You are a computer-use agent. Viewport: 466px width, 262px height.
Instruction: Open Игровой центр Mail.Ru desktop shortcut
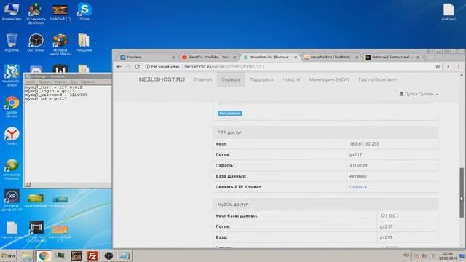pyautogui.click(x=60, y=44)
